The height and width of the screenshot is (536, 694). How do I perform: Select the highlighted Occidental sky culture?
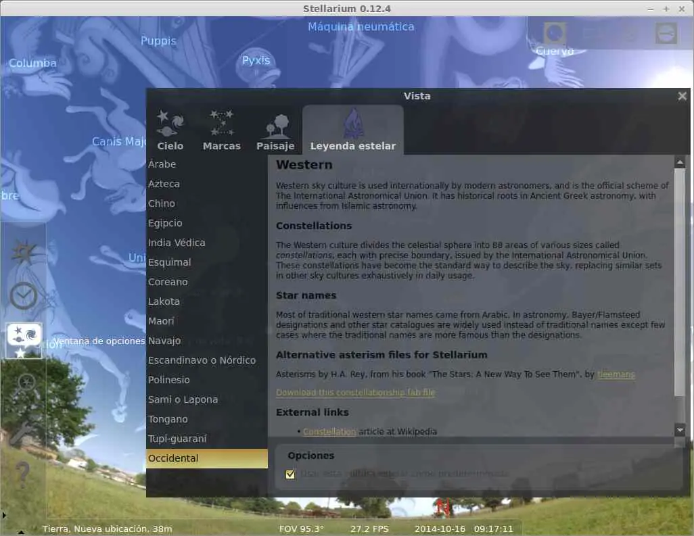(207, 458)
